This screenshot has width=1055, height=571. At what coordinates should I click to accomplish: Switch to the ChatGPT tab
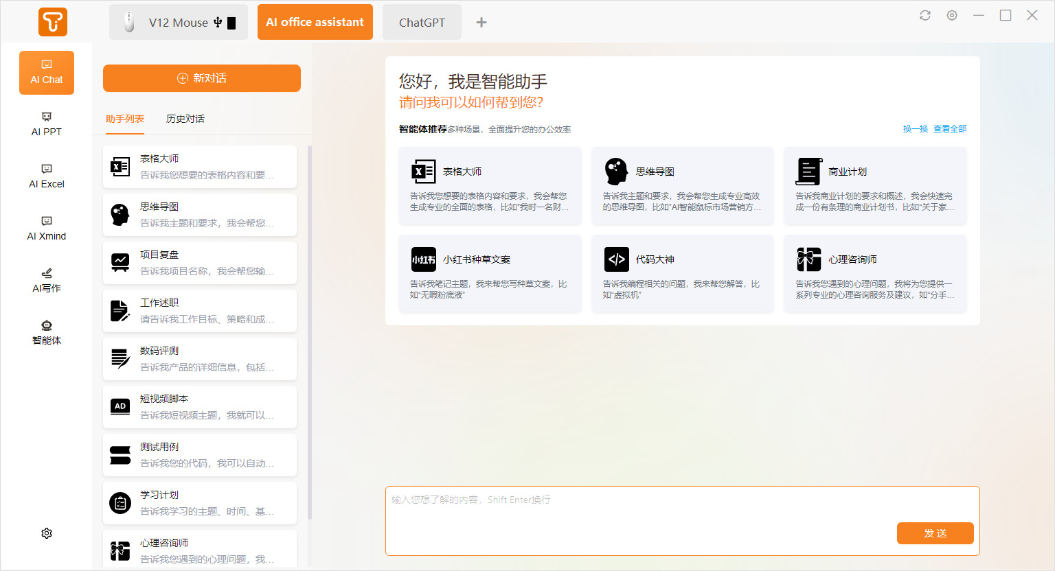coord(422,23)
